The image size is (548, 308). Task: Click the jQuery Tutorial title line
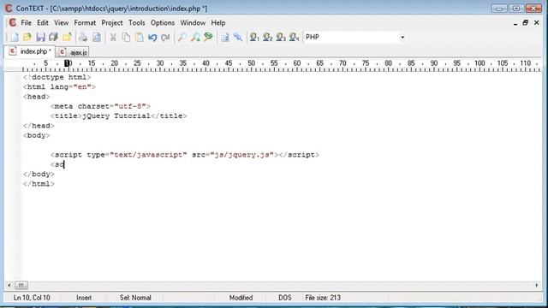point(119,116)
